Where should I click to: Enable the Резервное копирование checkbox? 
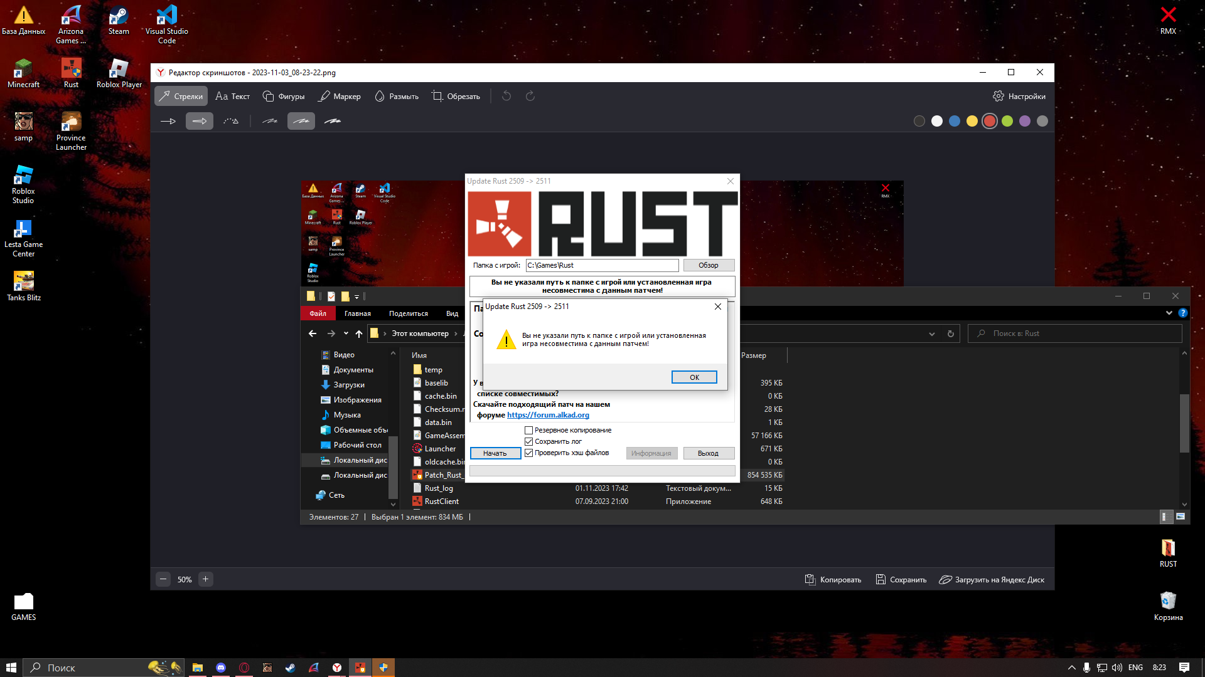point(528,430)
